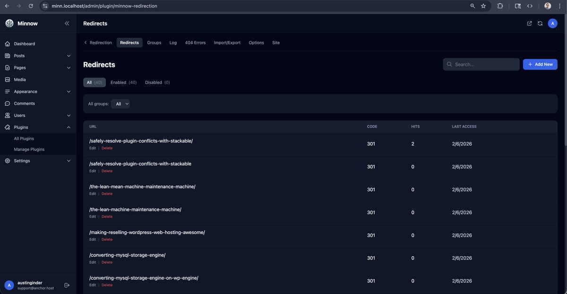Filter by Disabled (0) redirects

(x=157, y=83)
